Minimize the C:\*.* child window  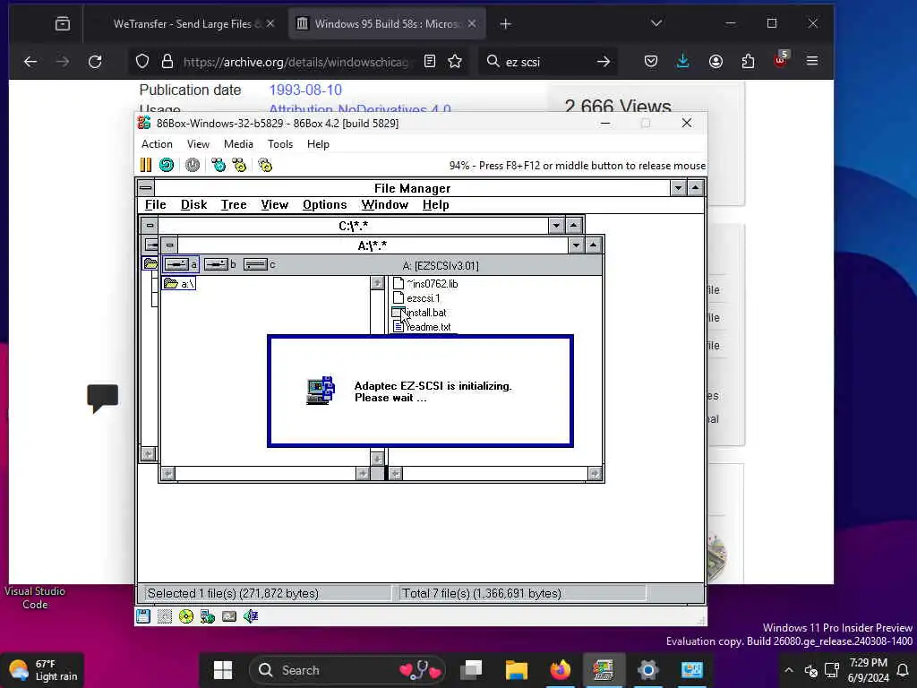(x=556, y=225)
